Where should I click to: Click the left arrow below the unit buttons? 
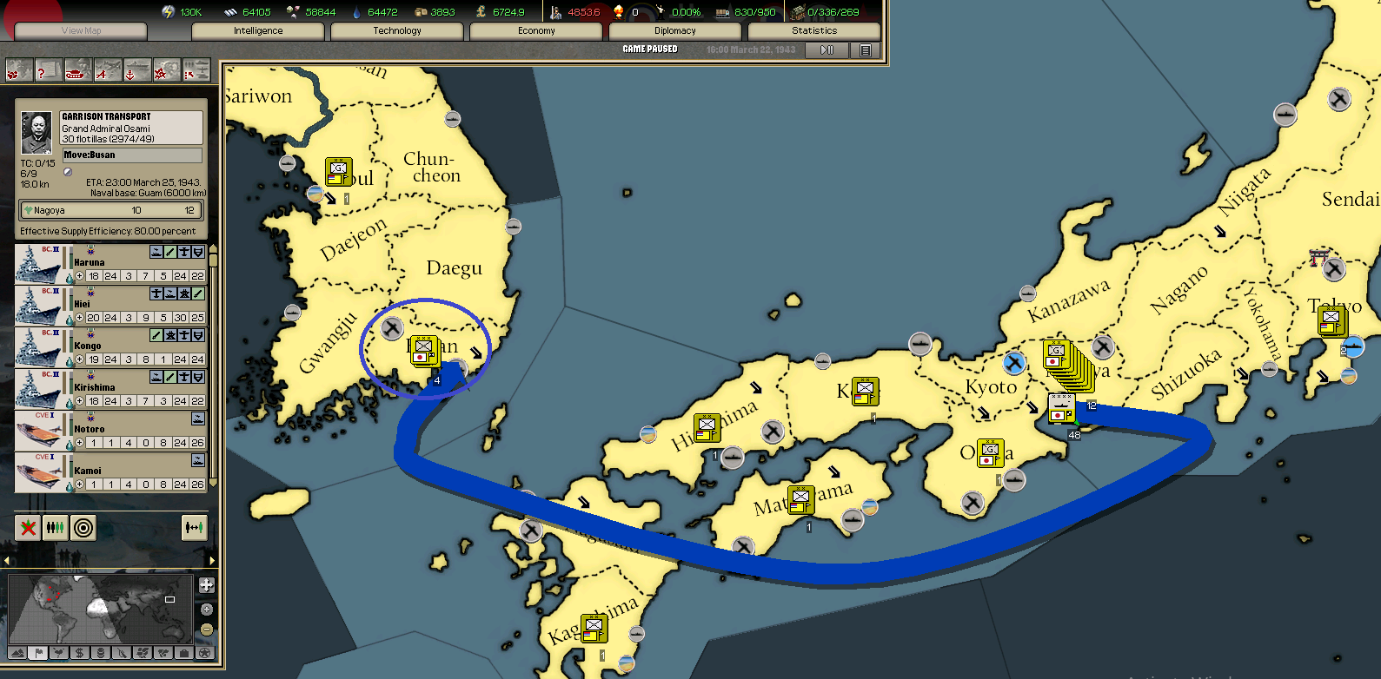click(x=7, y=561)
